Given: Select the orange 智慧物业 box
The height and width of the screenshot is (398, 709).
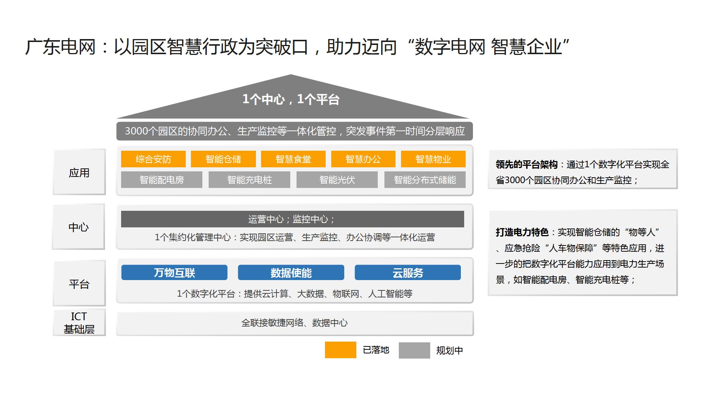Looking at the screenshot, I should coord(433,159).
